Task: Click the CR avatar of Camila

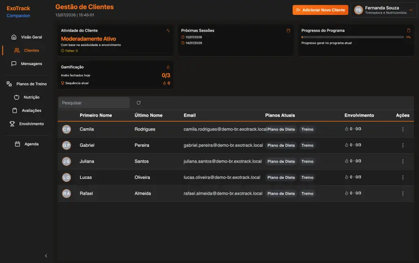Action: (67, 129)
